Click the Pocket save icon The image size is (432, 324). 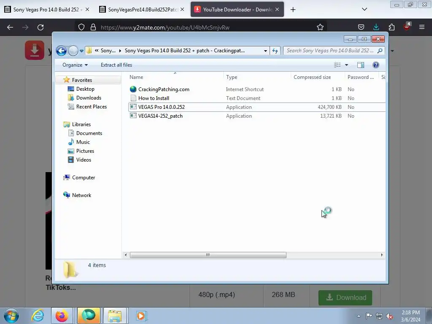(x=361, y=27)
